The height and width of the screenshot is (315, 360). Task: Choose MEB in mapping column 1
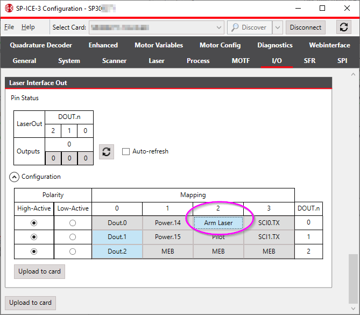167,251
